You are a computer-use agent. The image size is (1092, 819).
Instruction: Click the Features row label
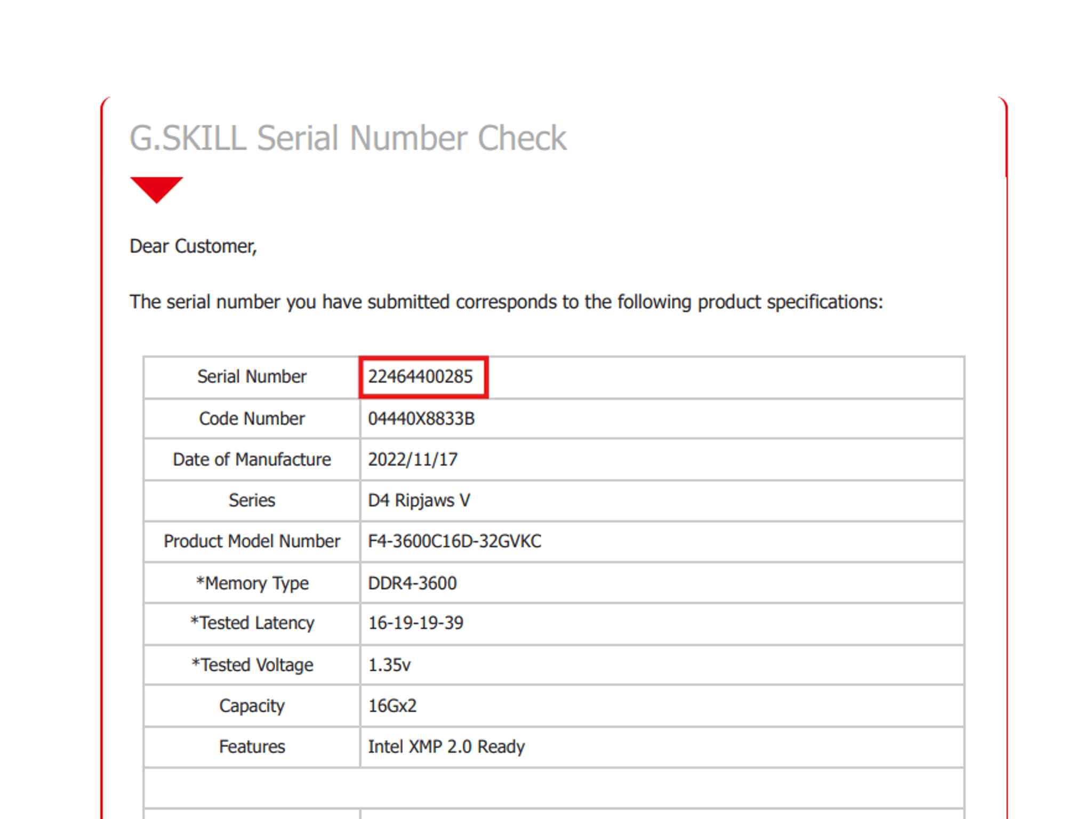point(252,746)
